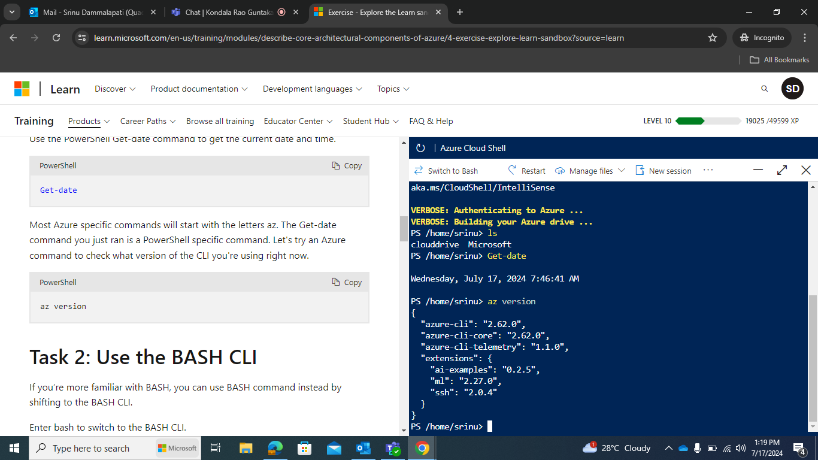Open the SD profile avatar menu
Image resolution: width=818 pixels, height=460 pixels.
(x=792, y=89)
